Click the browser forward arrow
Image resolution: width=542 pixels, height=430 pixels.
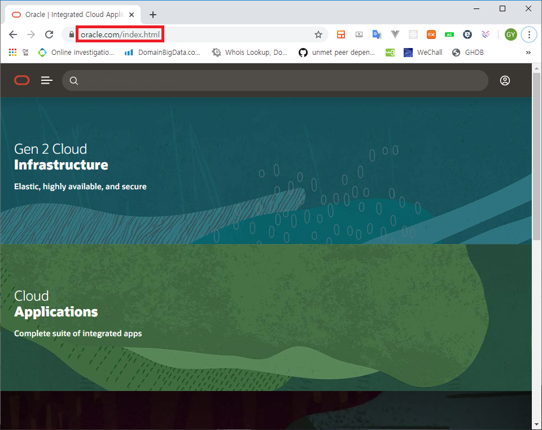[31, 34]
